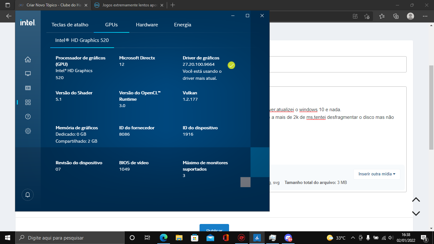Click the browser vertical scrollbar
Image resolution: width=434 pixels, height=244 pixels.
[x=431, y=107]
